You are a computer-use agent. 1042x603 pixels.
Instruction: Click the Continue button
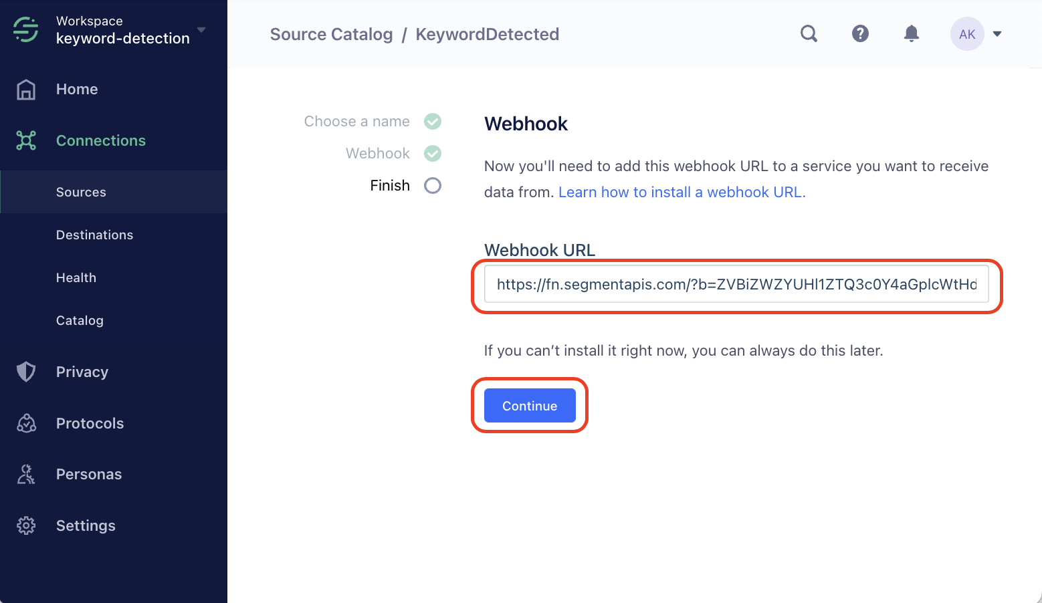[x=530, y=406]
